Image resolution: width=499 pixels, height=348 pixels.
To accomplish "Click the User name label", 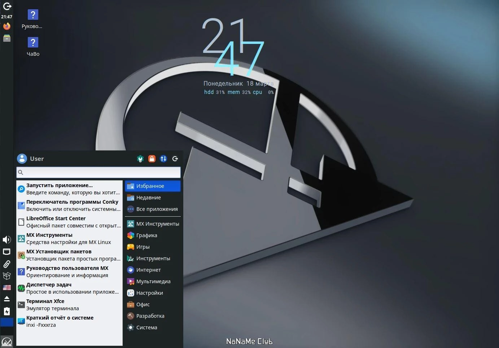I will 37,159.
